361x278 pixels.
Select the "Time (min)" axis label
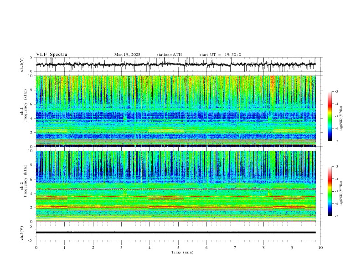(182, 252)
